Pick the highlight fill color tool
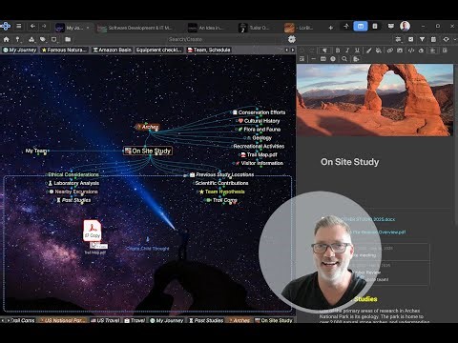The width and height of the screenshot is (458, 343). click(x=378, y=50)
